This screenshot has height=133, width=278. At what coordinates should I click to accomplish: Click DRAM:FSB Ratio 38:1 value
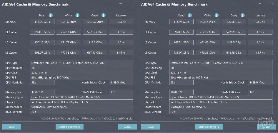[x=121, y=92]
